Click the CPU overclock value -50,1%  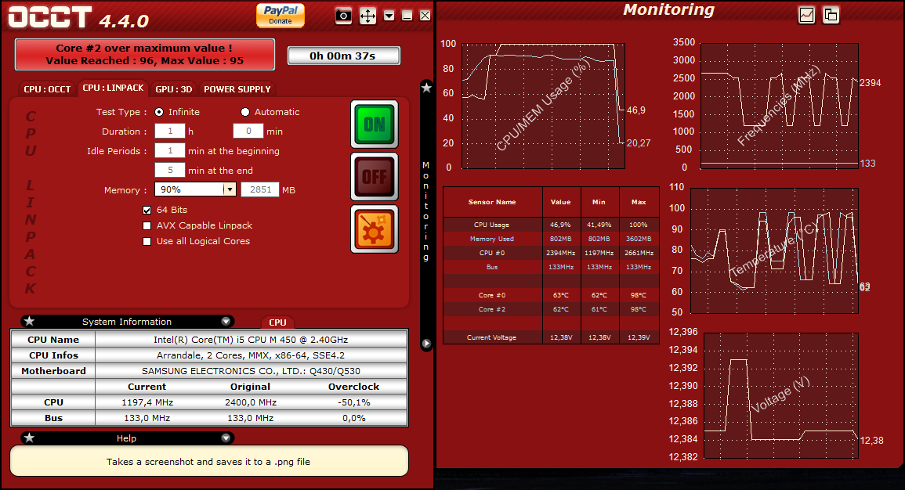click(x=354, y=402)
